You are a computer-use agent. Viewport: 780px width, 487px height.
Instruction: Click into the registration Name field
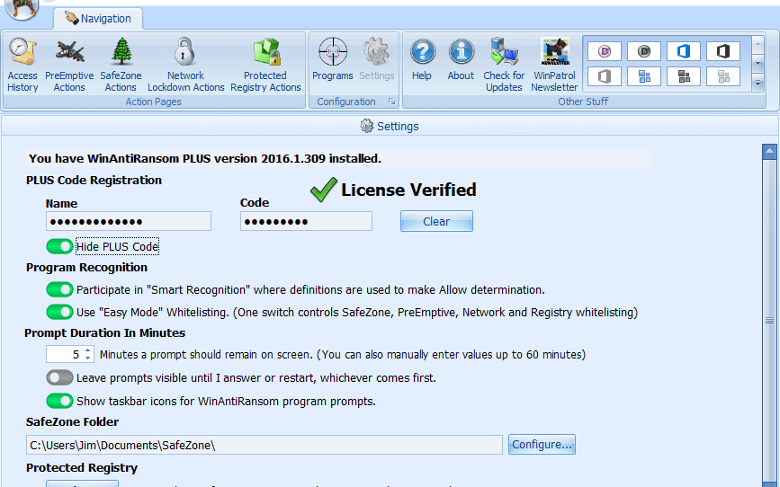pyautogui.click(x=129, y=221)
